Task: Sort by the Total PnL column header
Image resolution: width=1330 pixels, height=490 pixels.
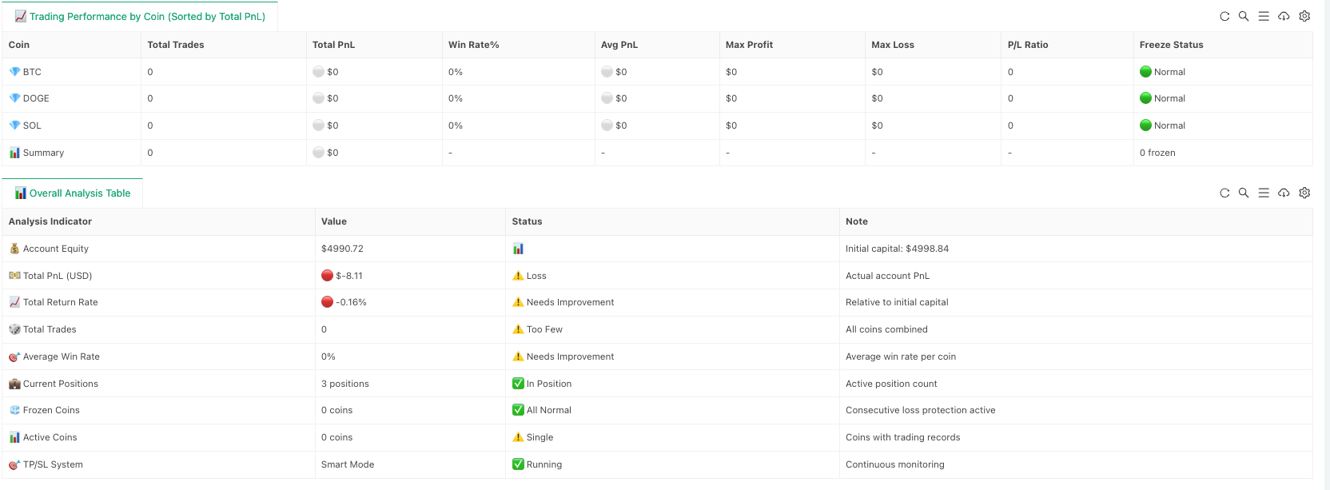Action: pyautogui.click(x=333, y=45)
